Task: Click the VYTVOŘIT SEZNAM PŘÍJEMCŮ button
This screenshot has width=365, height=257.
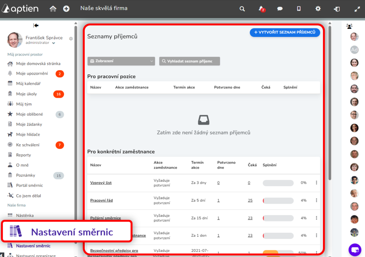Action: pos(285,32)
